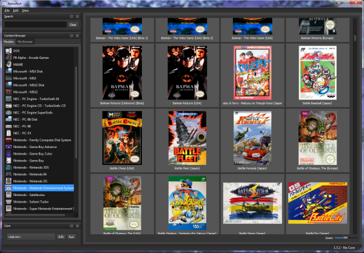The height and width of the screenshot is (253, 364).
Task: Click the Nintendo 3DS icon
Action: click(8, 167)
